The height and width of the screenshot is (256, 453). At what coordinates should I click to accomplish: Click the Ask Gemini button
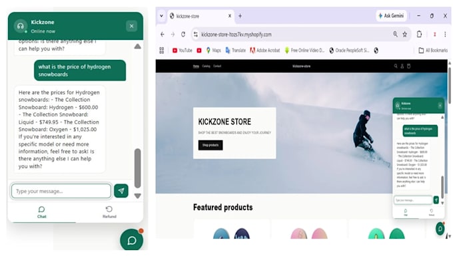click(x=391, y=15)
